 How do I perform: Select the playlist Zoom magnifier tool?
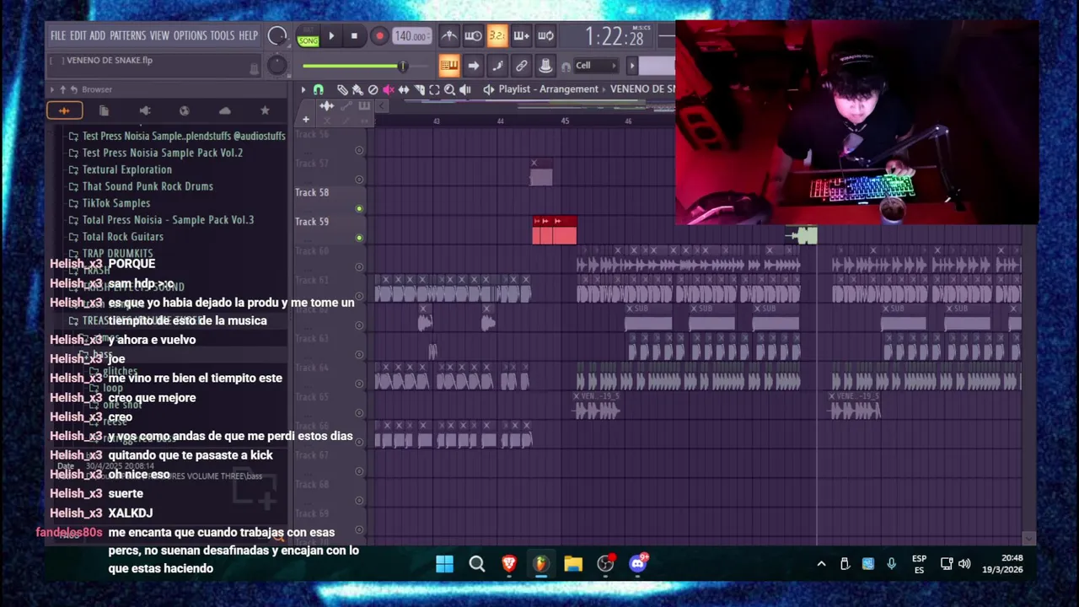449,89
